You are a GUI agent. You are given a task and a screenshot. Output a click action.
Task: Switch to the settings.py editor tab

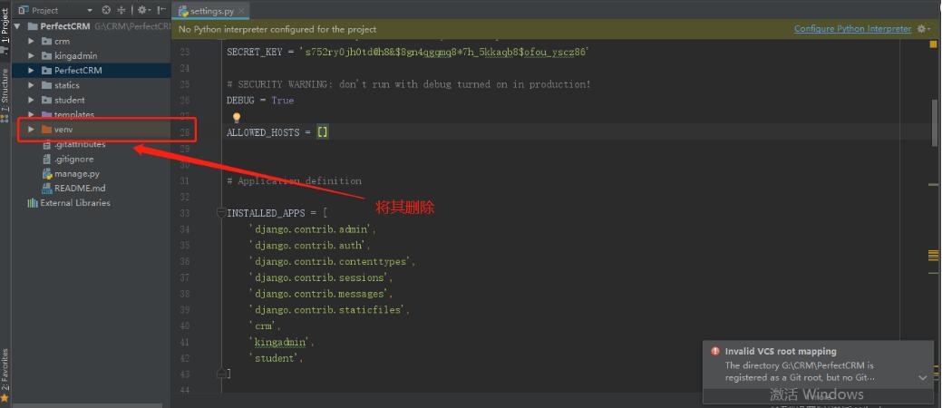211,12
